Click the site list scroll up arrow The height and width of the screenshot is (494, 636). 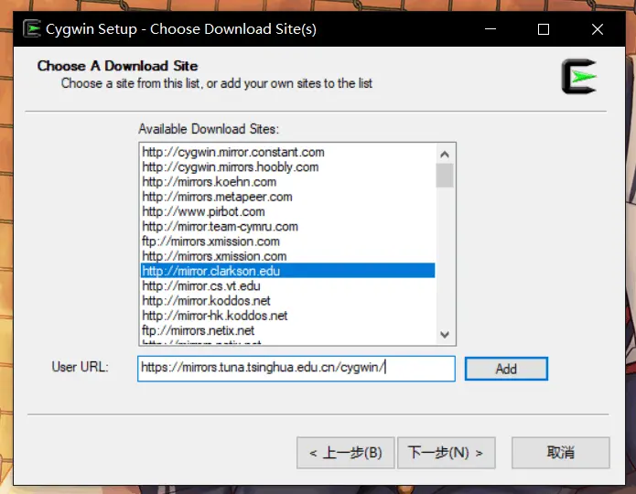[x=445, y=154]
